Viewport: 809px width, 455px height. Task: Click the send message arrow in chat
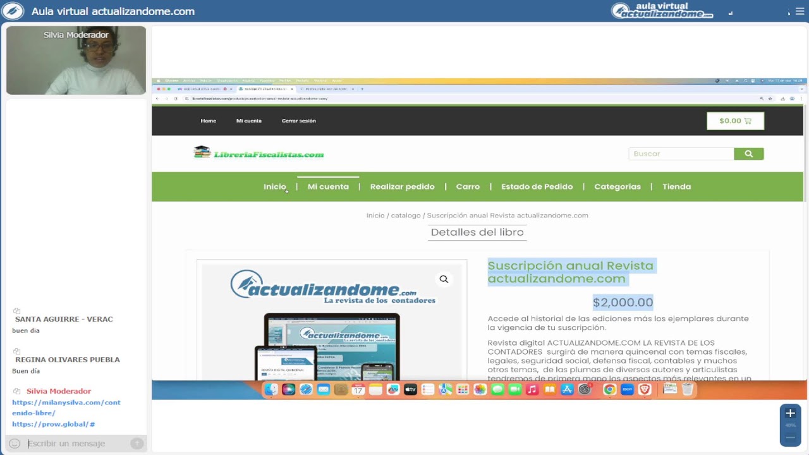(x=137, y=444)
